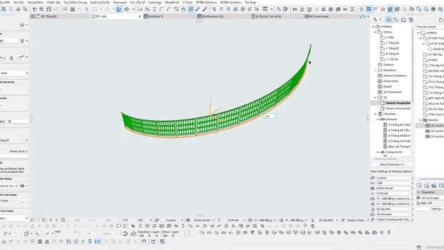Click the wrench tool icon in bottom toolbar
This screenshot has width=444, height=250.
coord(37,234)
